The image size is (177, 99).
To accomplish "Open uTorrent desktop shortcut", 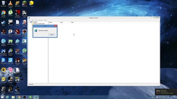I will [11, 13].
